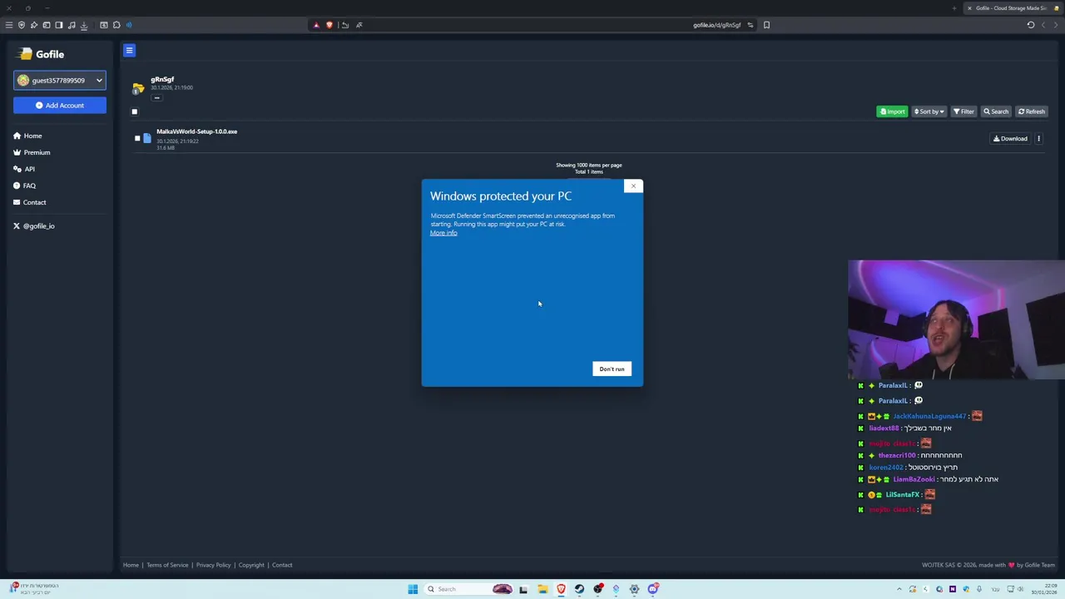Click MalkaVsWorld-Setup-1.0.0.exe file name
Image resolution: width=1065 pixels, height=599 pixels.
196,131
